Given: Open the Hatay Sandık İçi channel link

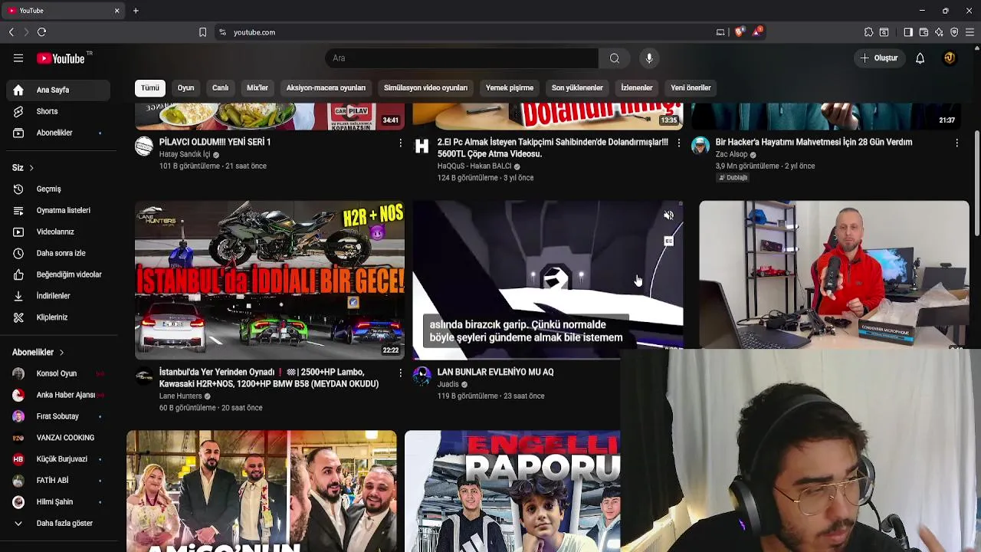Looking at the screenshot, I should 185,154.
